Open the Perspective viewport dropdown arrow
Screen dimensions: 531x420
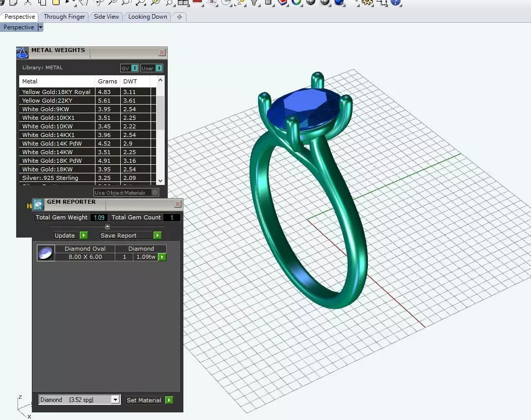[x=40, y=27]
